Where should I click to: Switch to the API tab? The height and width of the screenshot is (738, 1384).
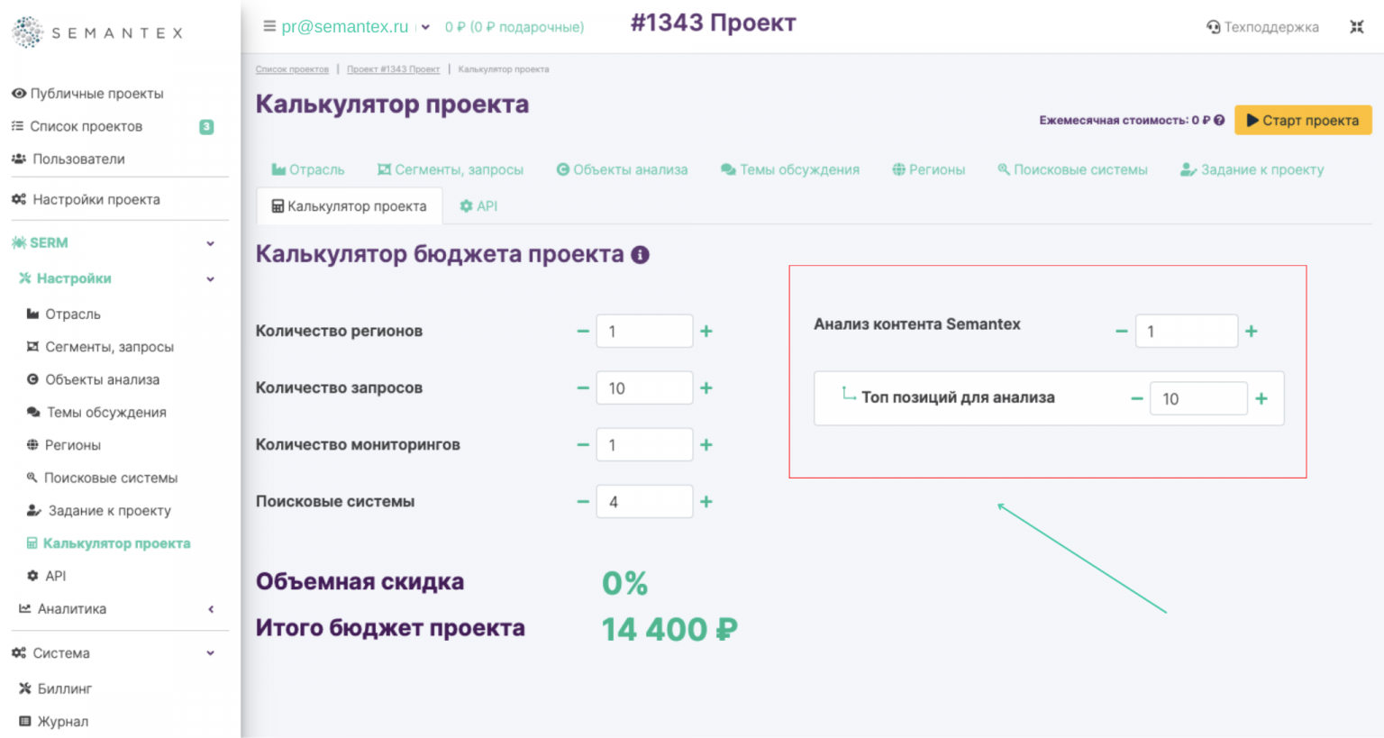478,206
